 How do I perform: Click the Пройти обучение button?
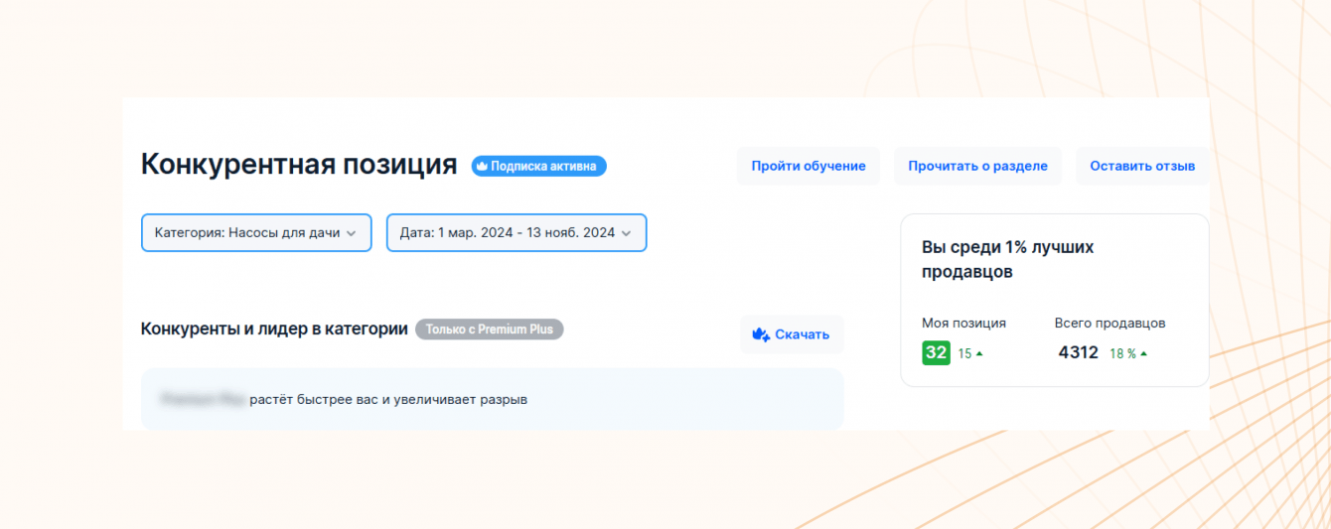(x=809, y=166)
